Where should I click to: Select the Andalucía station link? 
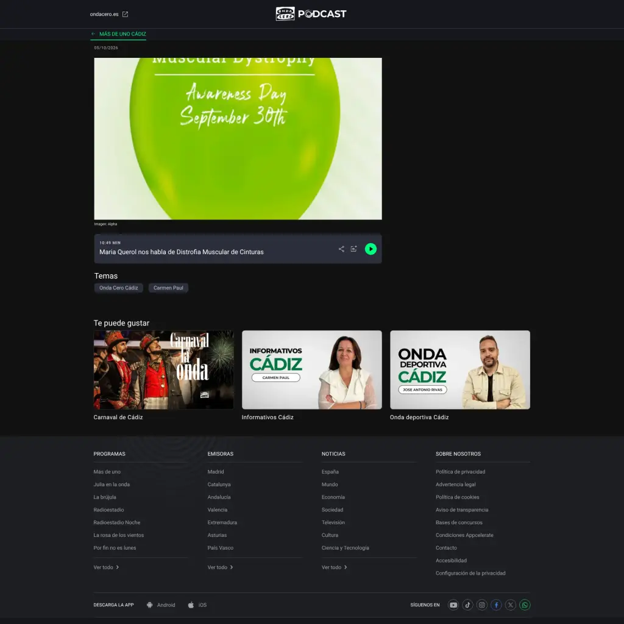pos(219,497)
